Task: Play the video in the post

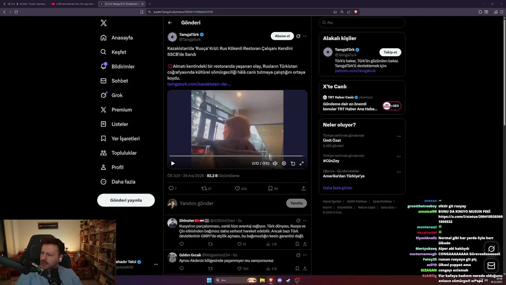Action: 173,163
